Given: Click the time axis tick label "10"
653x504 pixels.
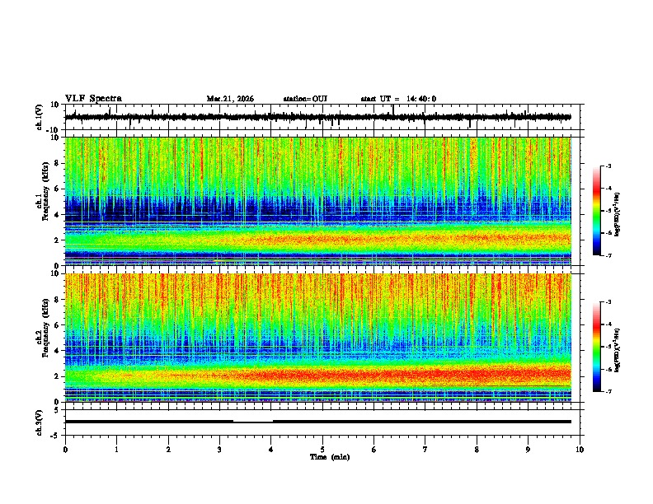Looking at the screenshot, I should (580, 450).
